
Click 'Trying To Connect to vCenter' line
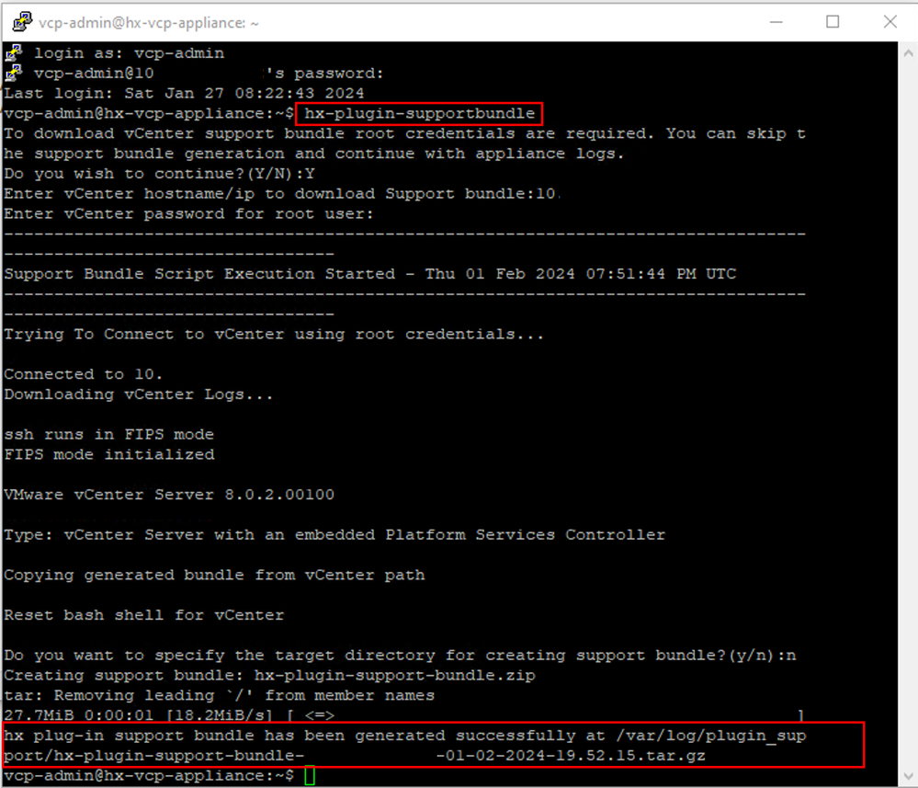(x=274, y=334)
